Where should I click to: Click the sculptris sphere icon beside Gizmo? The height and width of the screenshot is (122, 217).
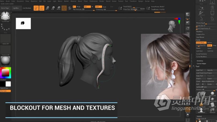(70, 8)
